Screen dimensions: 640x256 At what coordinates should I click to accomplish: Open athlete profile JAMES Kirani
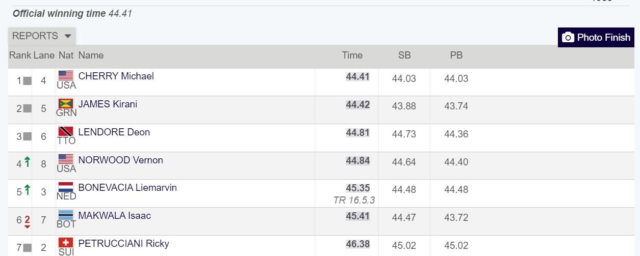coord(108,104)
